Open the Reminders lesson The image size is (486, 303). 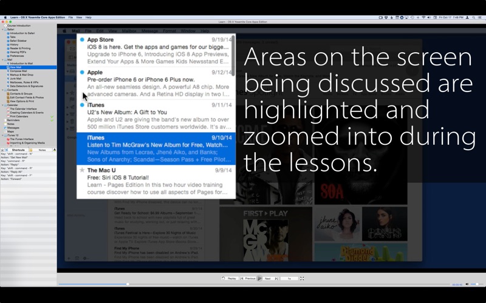[13, 120]
